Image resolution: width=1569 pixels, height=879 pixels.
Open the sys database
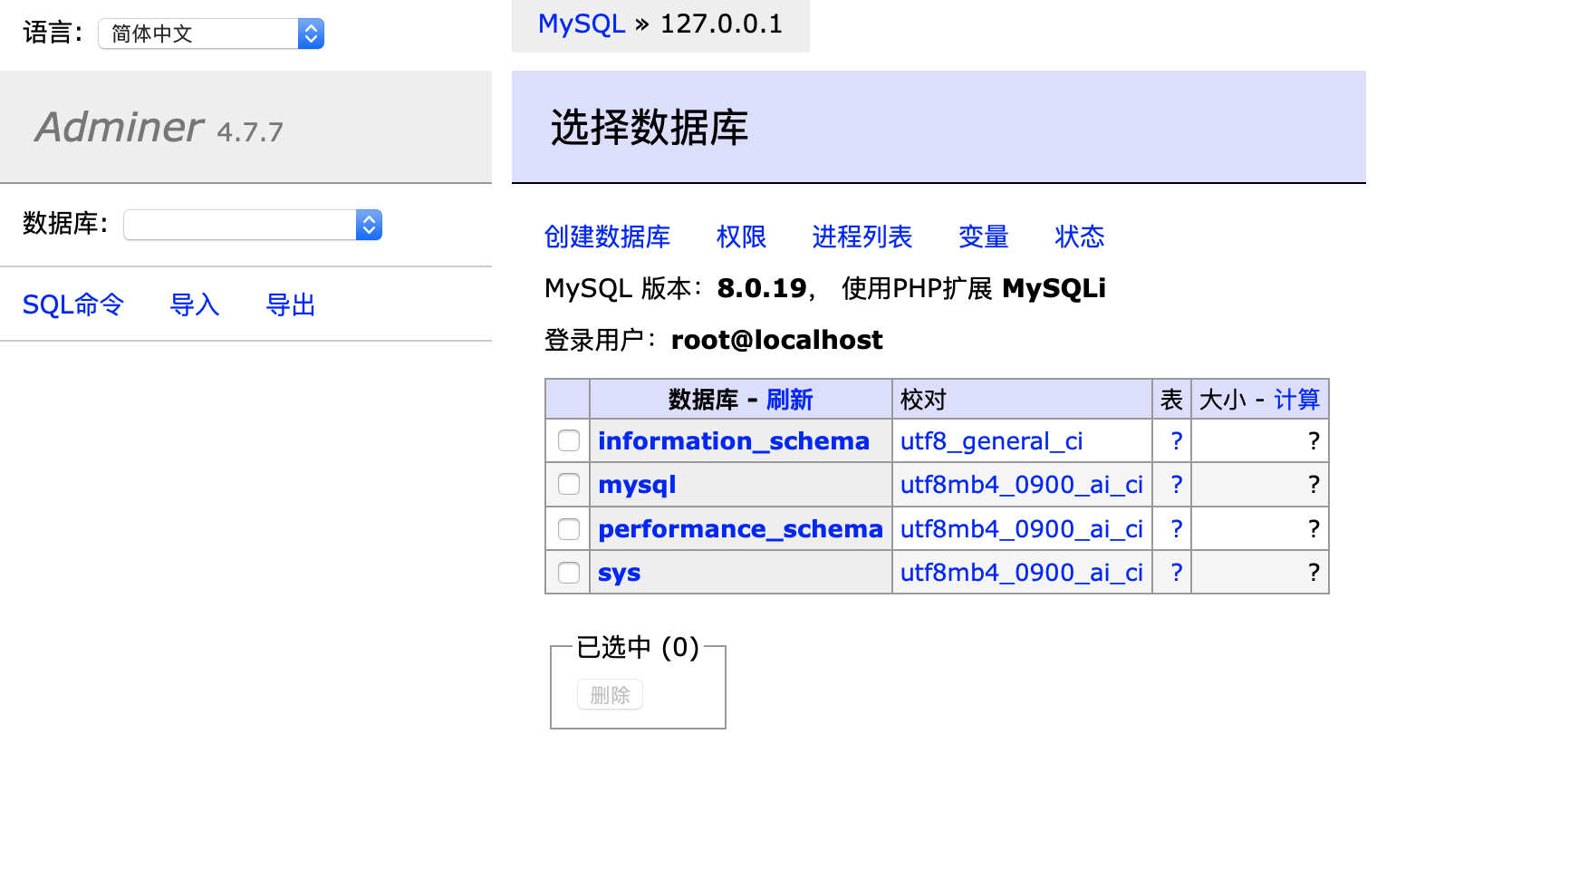(x=620, y=573)
